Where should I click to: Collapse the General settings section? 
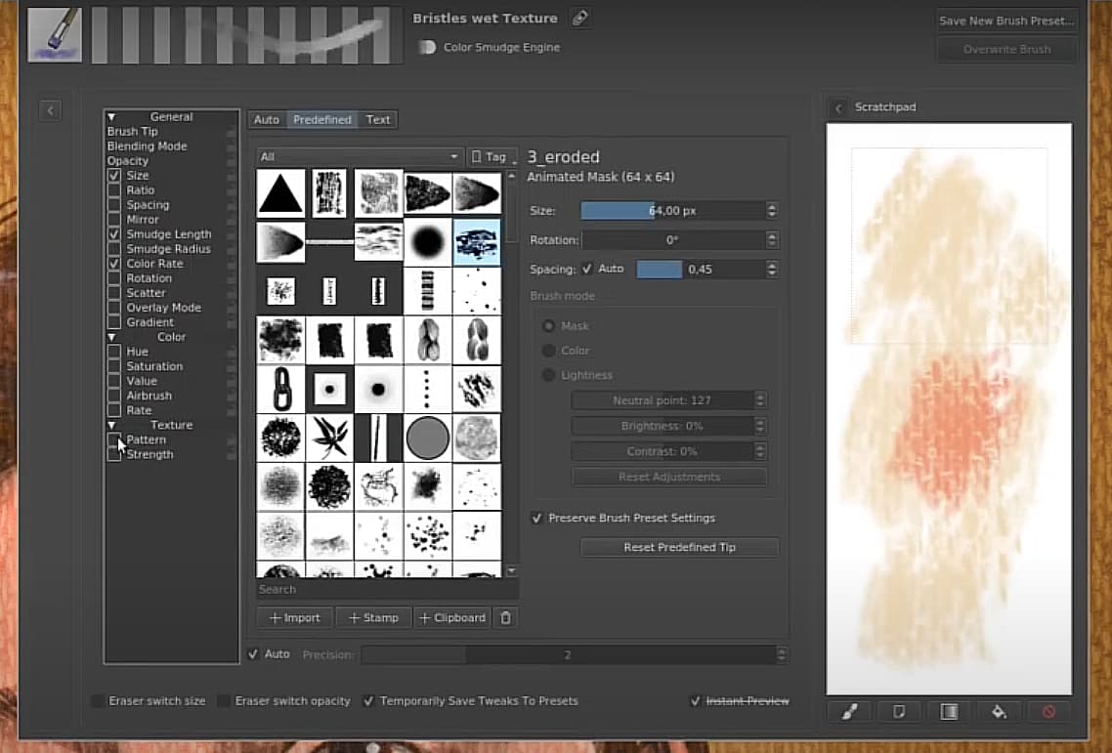click(x=112, y=117)
